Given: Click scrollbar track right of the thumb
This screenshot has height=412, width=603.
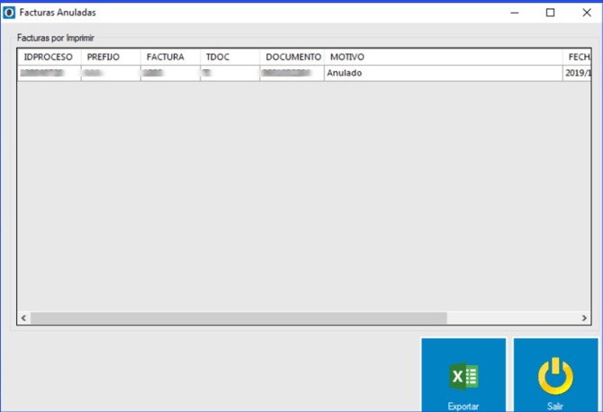Looking at the screenshot, I should 511,318.
